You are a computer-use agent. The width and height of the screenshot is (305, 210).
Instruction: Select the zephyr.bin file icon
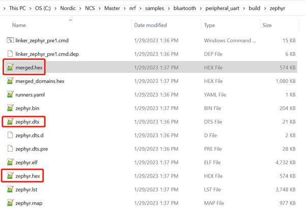pyautogui.click(x=10, y=108)
